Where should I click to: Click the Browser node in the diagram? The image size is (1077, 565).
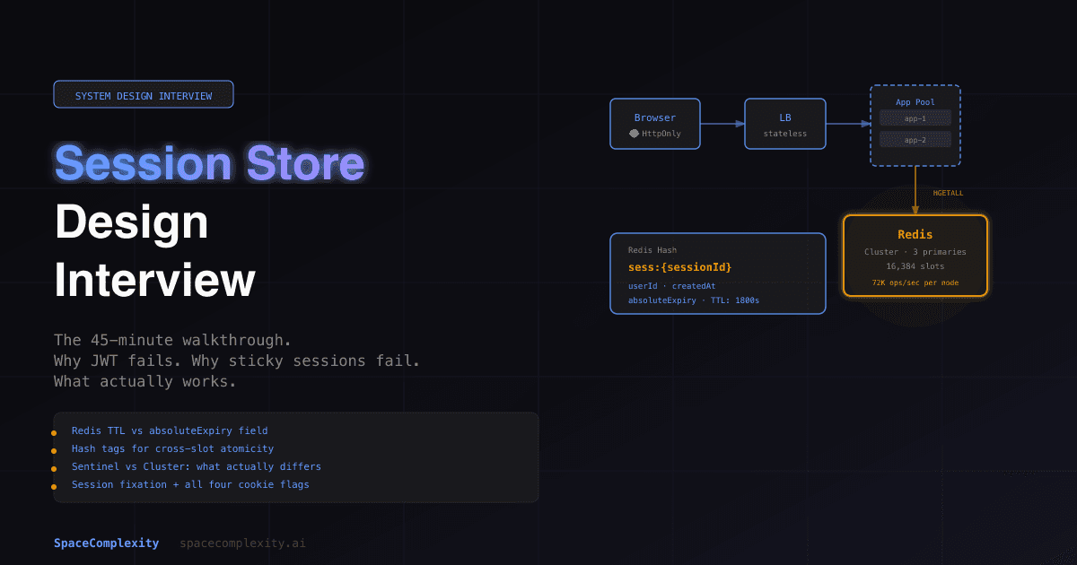655,124
